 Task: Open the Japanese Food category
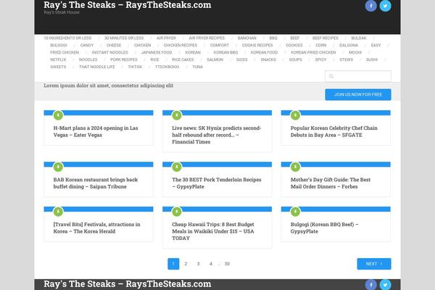click(157, 52)
